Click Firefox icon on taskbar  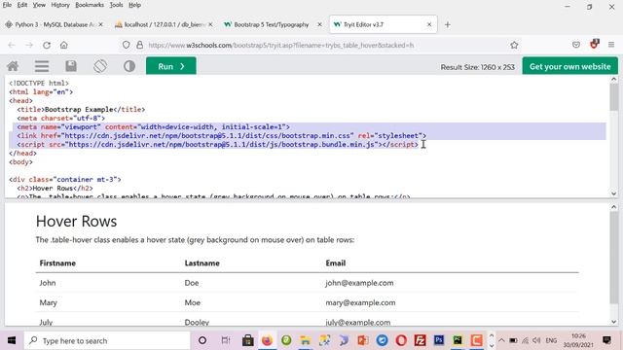pyautogui.click(x=267, y=340)
